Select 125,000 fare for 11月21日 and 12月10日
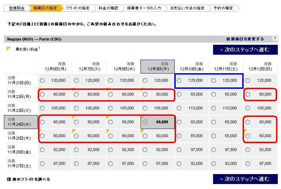The width and height of the screenshot is (281, 189). (179, 81)
